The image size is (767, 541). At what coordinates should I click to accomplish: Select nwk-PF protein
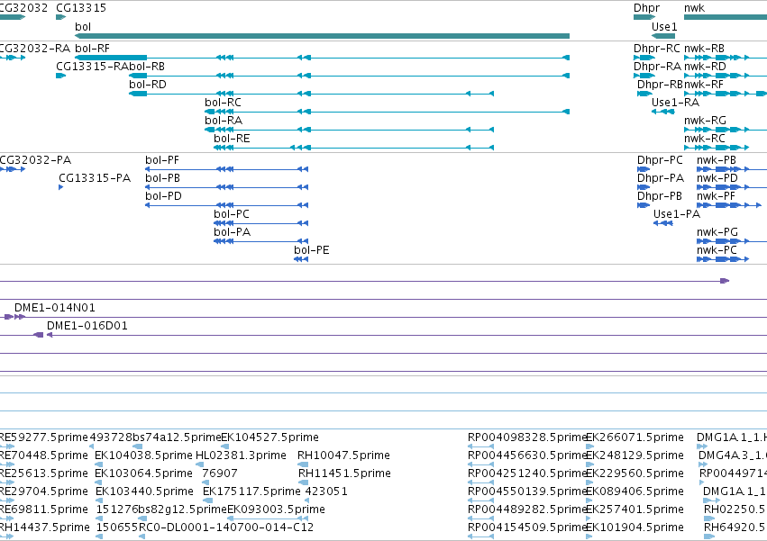point(729,205)
